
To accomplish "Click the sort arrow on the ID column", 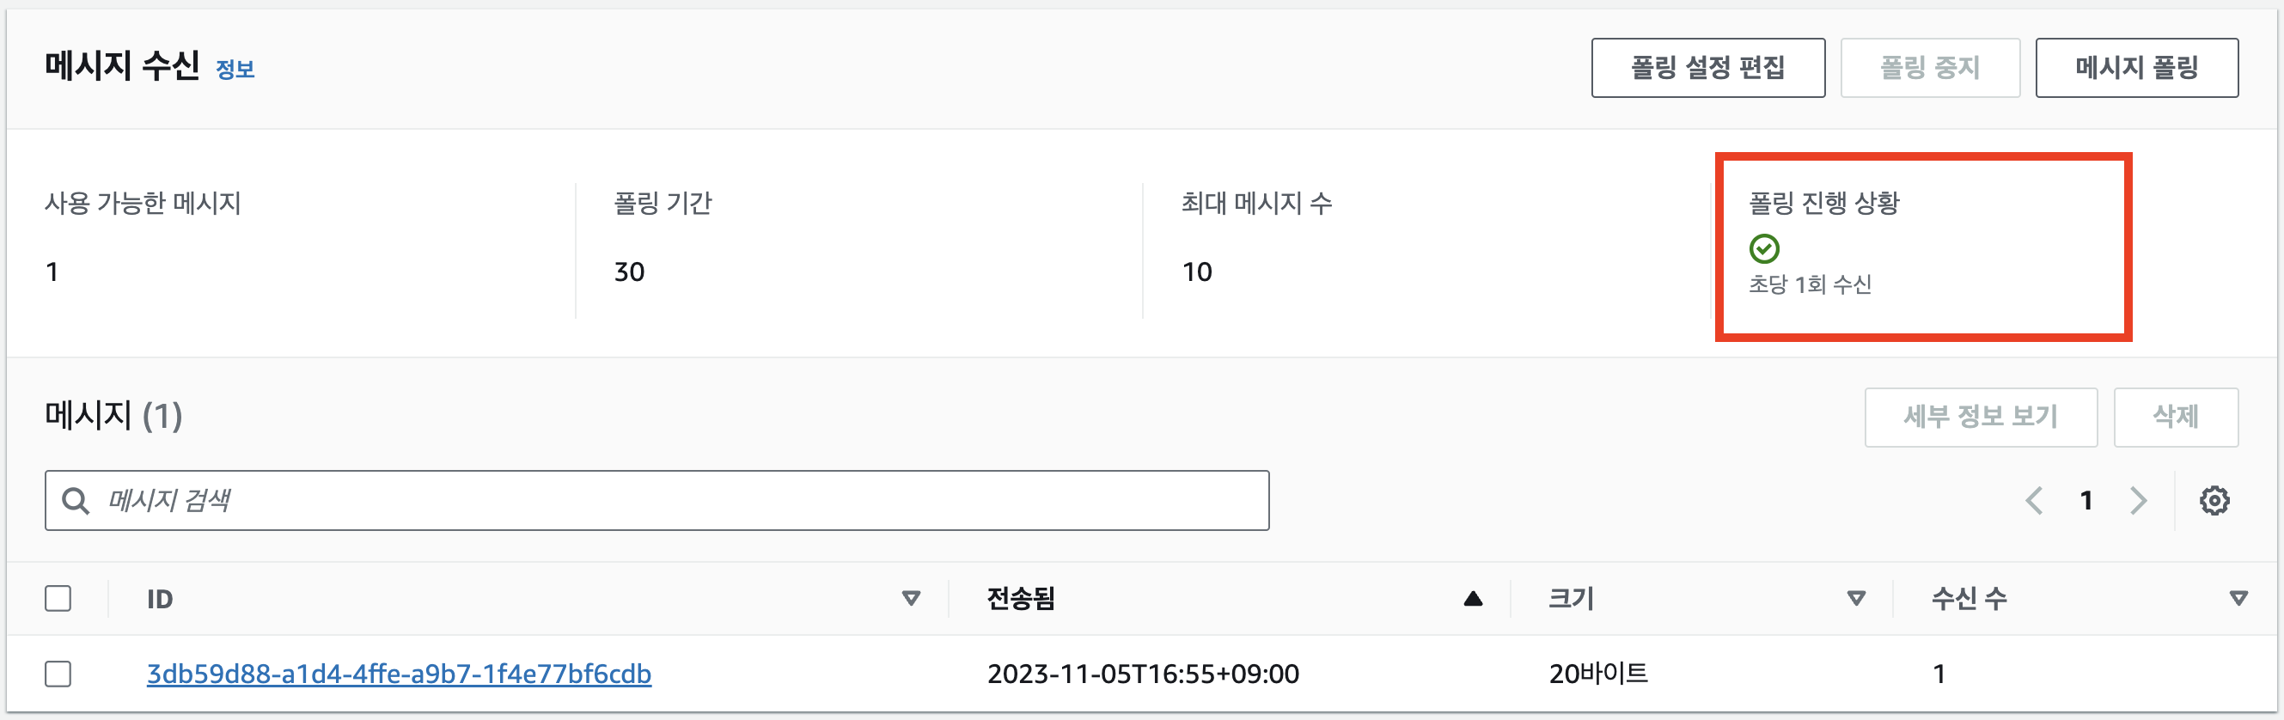I will point(911,599).
